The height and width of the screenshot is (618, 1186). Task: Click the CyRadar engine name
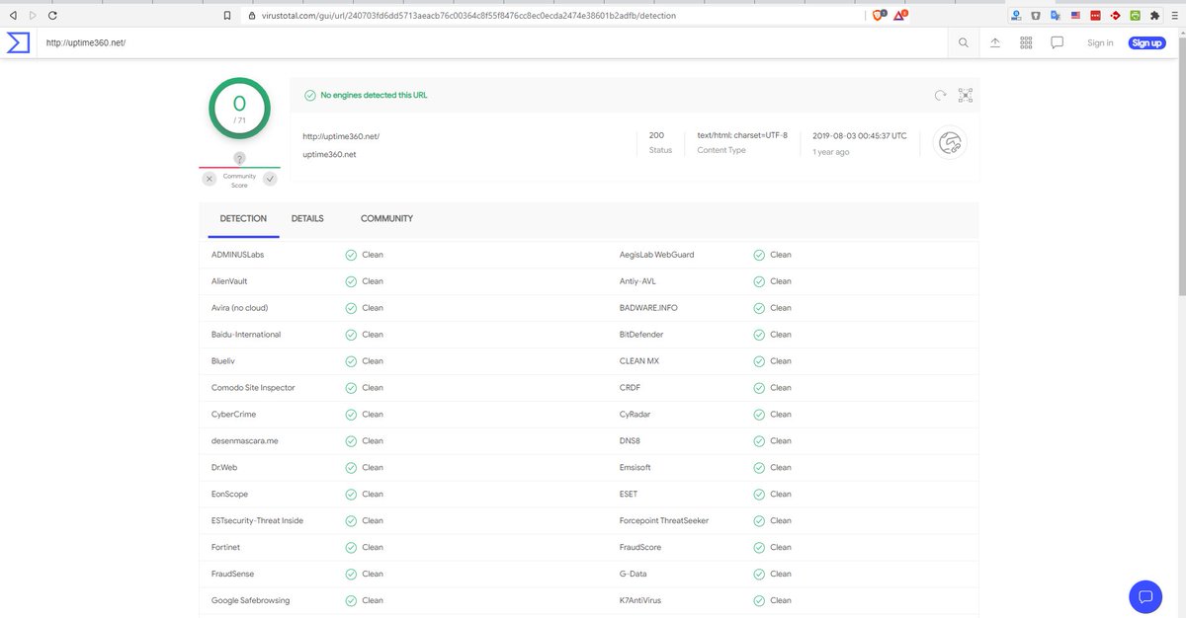(635, 415)
